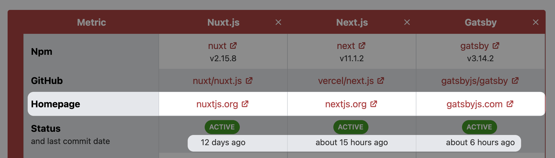Image resolution: width=555 pixels, height=158 pixels.
Task: Open the next npm package link
Action: tap(346, 46)
